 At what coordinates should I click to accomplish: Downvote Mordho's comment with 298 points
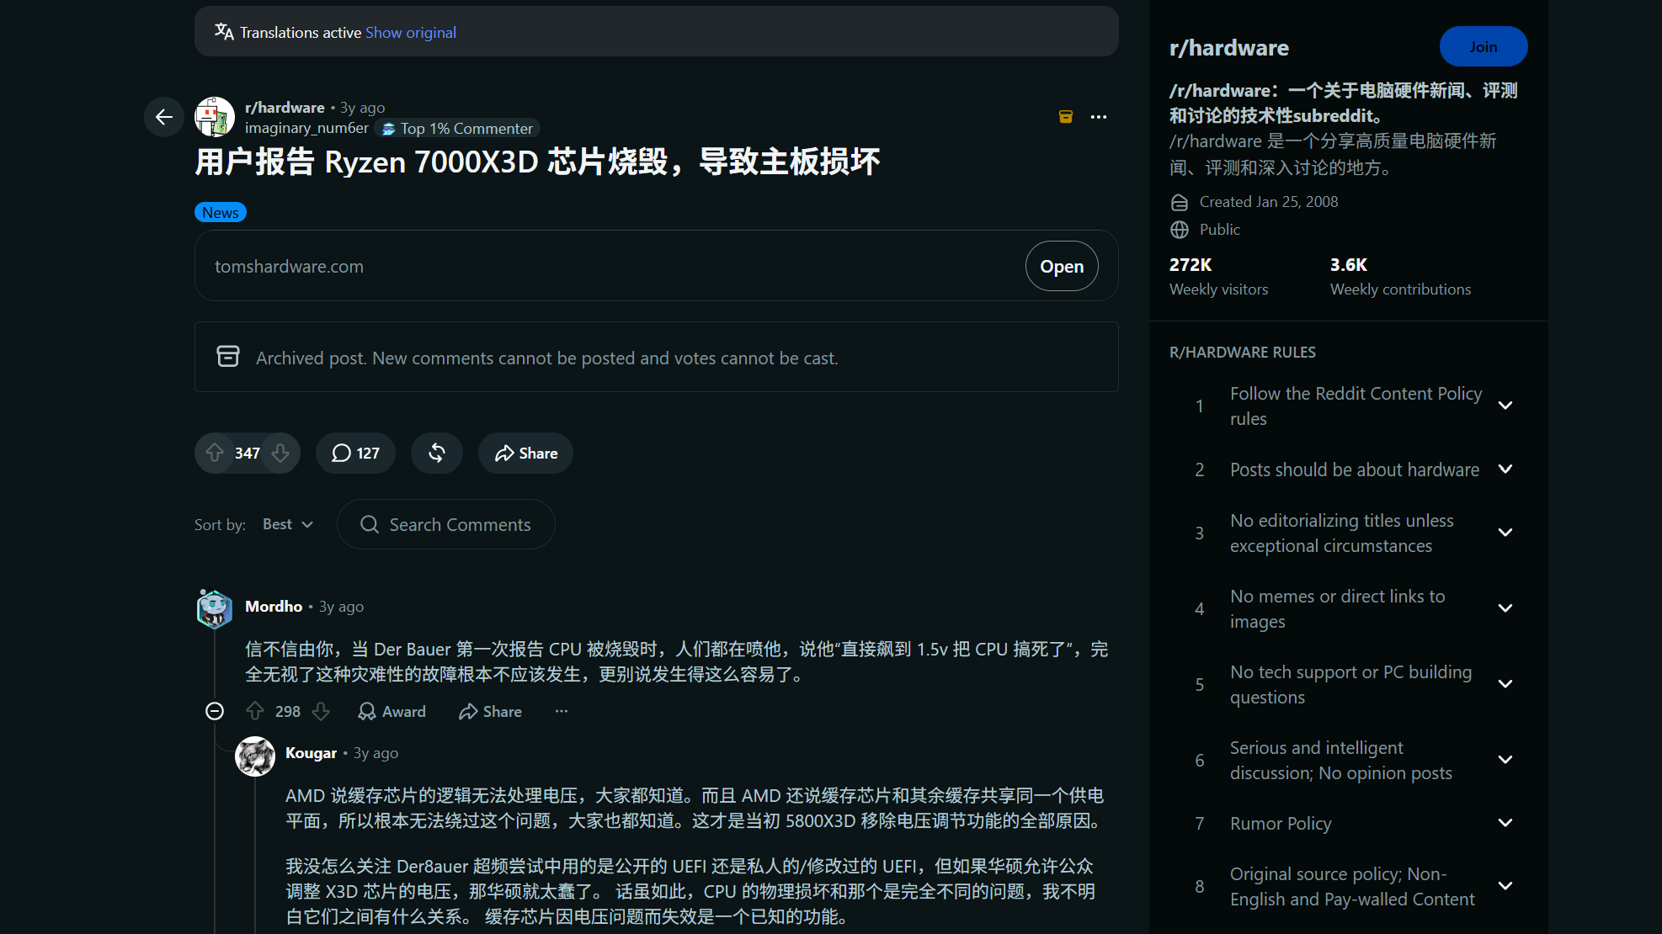[x=321, y=711]
